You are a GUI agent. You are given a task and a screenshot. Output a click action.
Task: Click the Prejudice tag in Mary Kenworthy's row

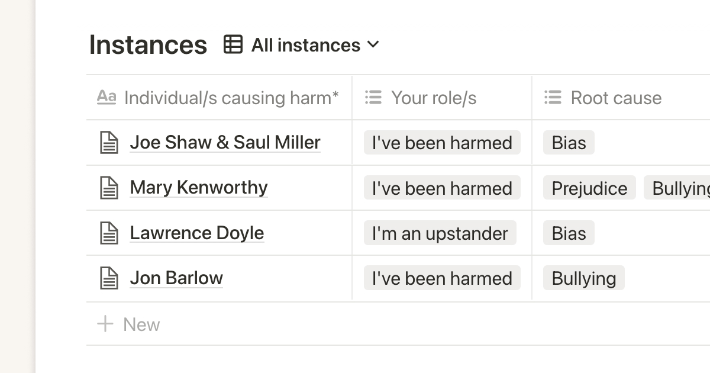[x=589, y=188]
